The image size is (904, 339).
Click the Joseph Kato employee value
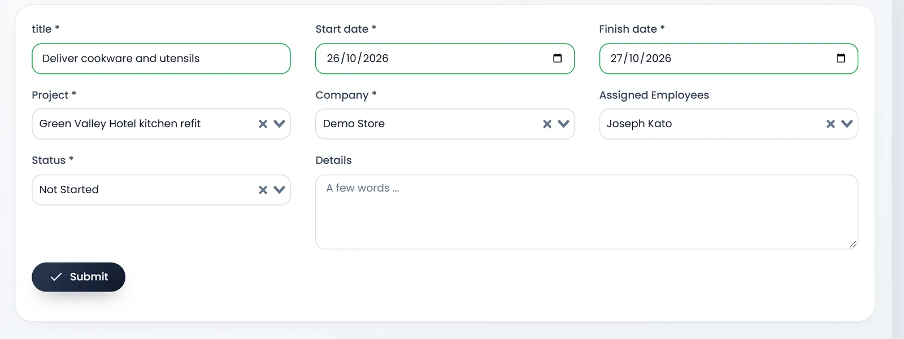point(639,124)
